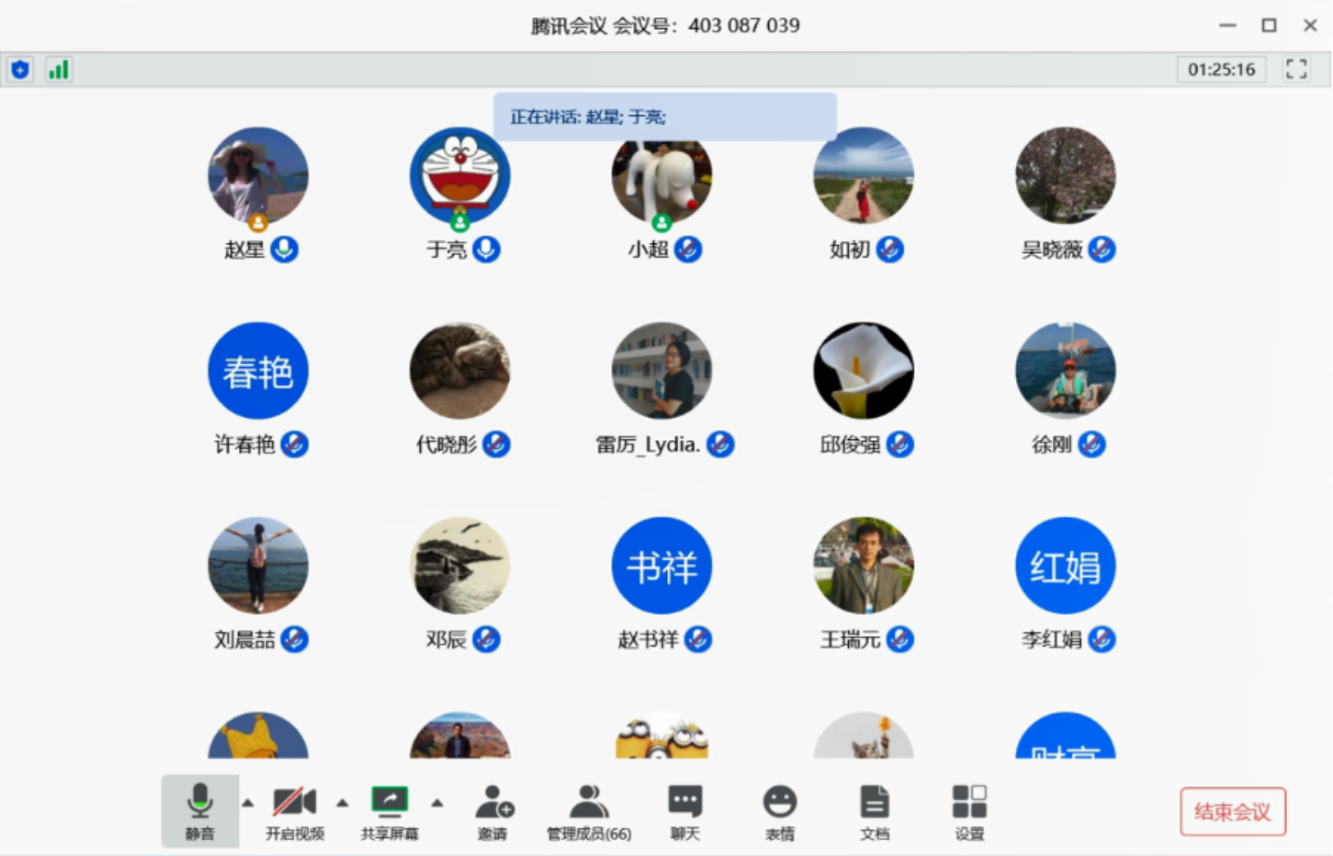Open camera options arrow beside 开启视频
1333x856 pixels.
342,802
